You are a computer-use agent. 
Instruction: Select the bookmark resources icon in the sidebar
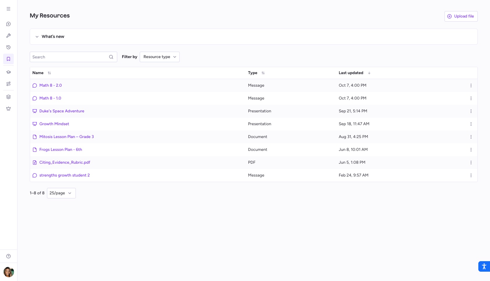pyautogui.click(x=8, y=59)
